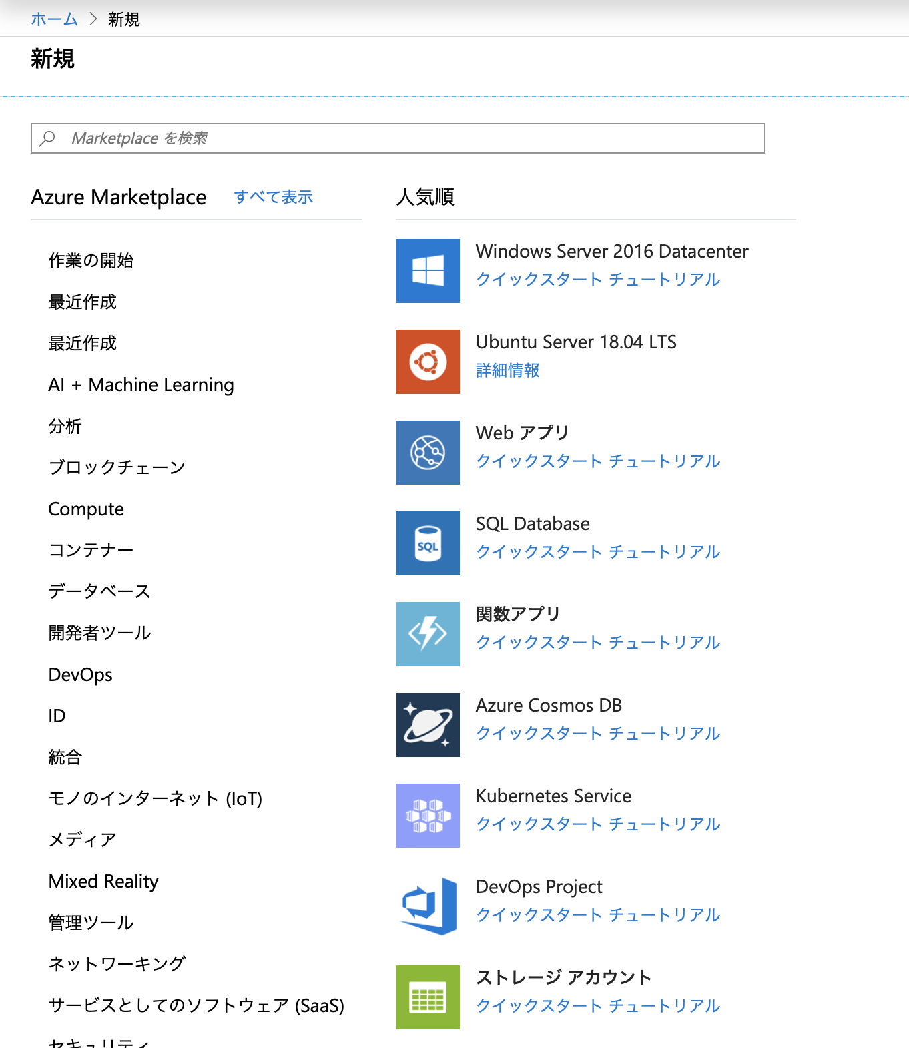909x1048 pixels.
Task: Click the Windows Server 2016 Datacenter icon
Action: 428,271
